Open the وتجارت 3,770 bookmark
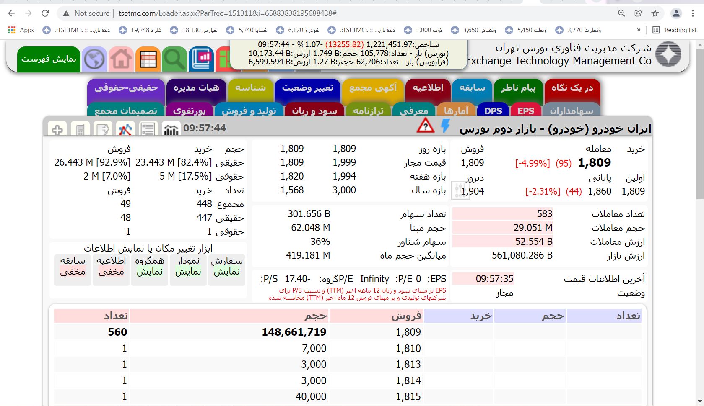The image size is (704, 406). click(578, 30)
